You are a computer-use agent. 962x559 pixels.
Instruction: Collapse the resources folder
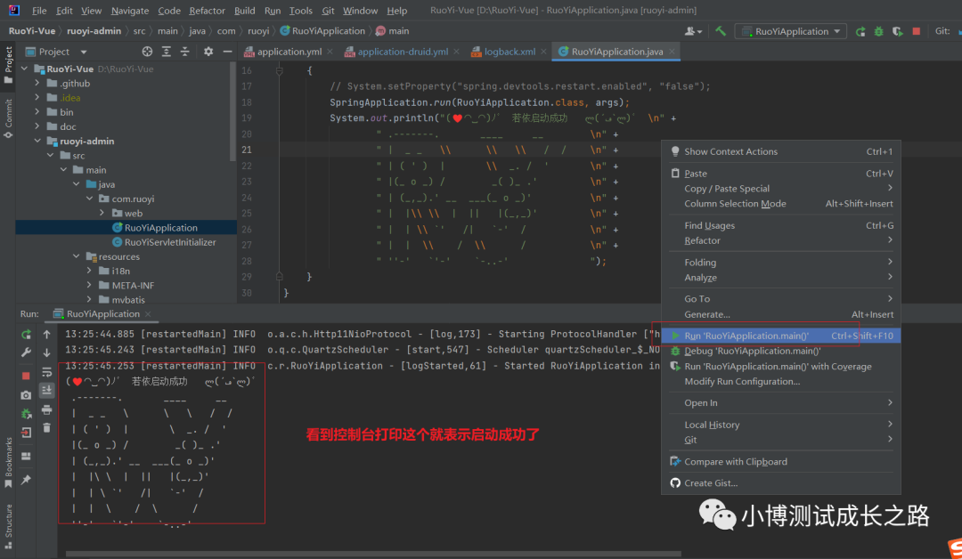pyautogui.click(x=76, y=256)
